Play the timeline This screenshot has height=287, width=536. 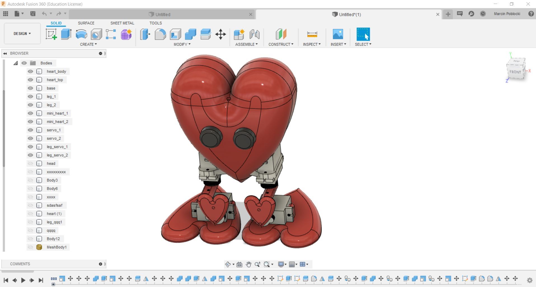pos(23,280)
